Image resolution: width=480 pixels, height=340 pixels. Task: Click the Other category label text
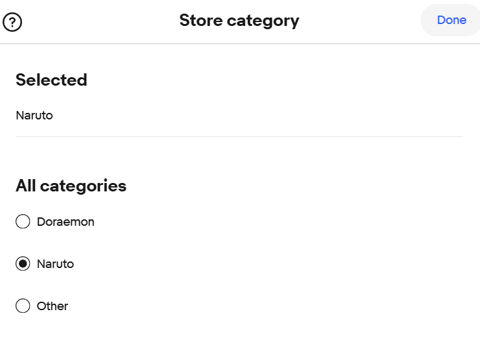tap(53, 306)
